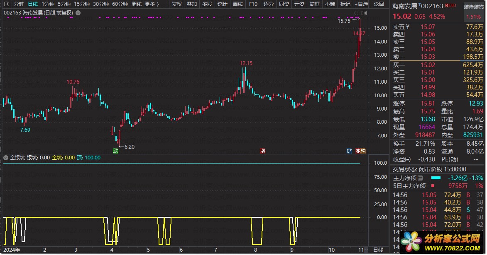487x255 pixels.
Task: Click the 换手 21.71% value
Action: (425, 144)
